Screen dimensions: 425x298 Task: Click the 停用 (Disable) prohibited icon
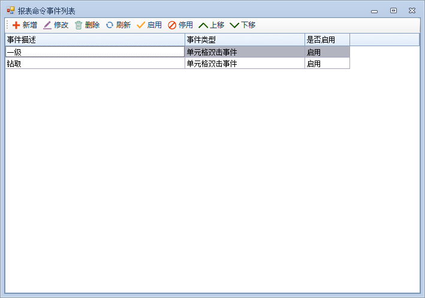pos(172,25)
